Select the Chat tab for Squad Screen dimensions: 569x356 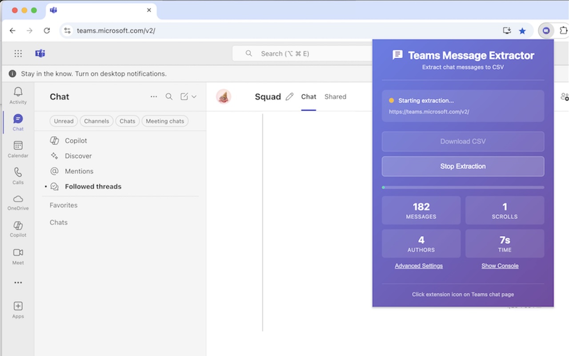(x=309, y=96)
